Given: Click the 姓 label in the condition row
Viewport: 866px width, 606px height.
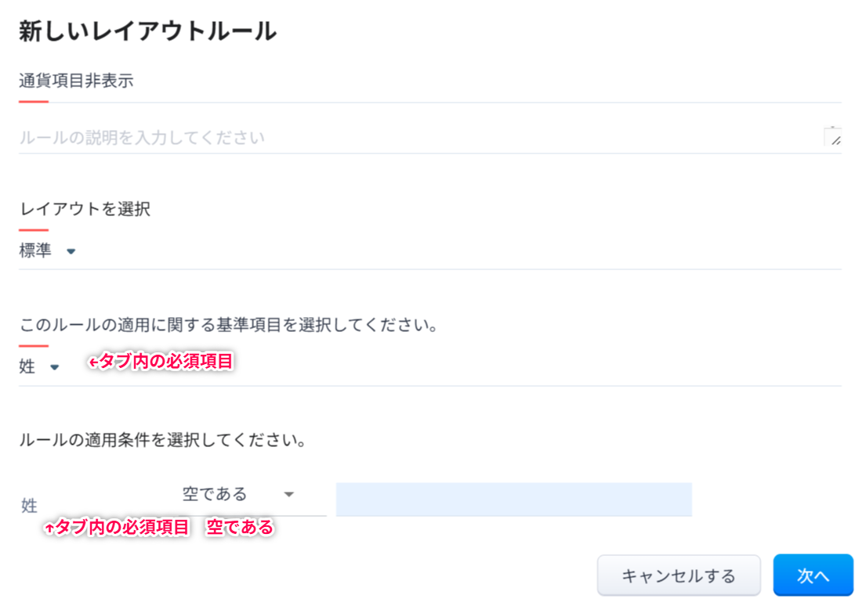Looking at the screenshot, I should coord(30,506).
